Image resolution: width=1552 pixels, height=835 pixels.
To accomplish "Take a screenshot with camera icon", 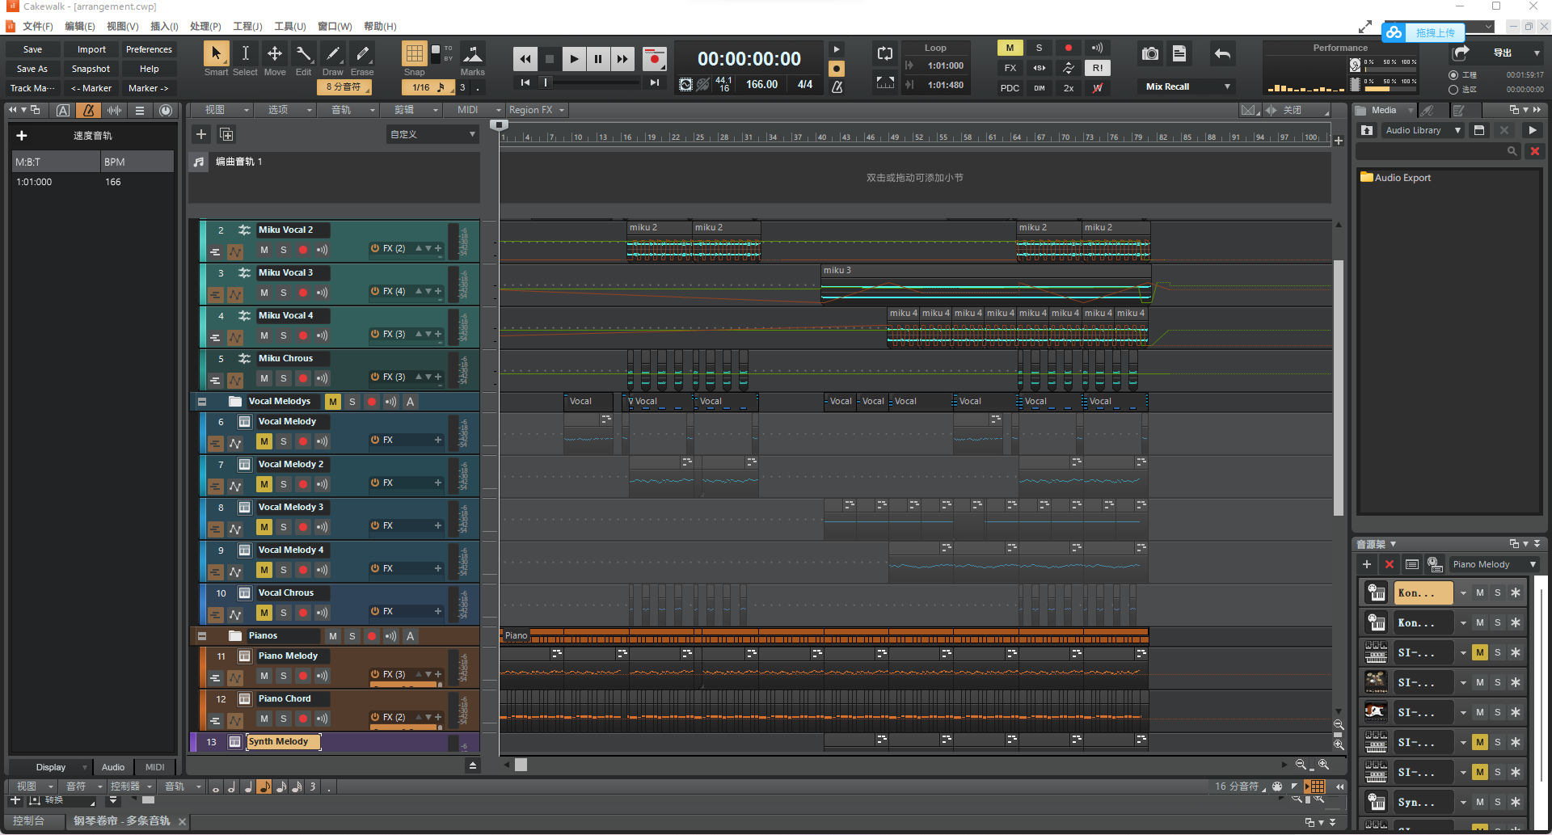I will 1150,54.
